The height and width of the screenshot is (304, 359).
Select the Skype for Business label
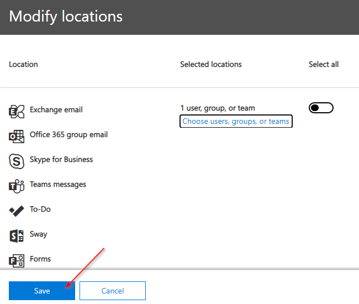point(61,159)
